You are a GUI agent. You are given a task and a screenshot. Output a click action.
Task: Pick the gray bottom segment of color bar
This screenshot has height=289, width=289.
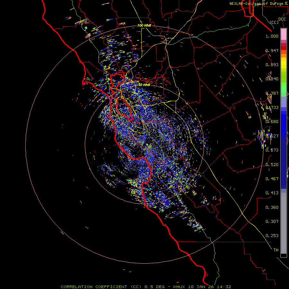(284, 223)
